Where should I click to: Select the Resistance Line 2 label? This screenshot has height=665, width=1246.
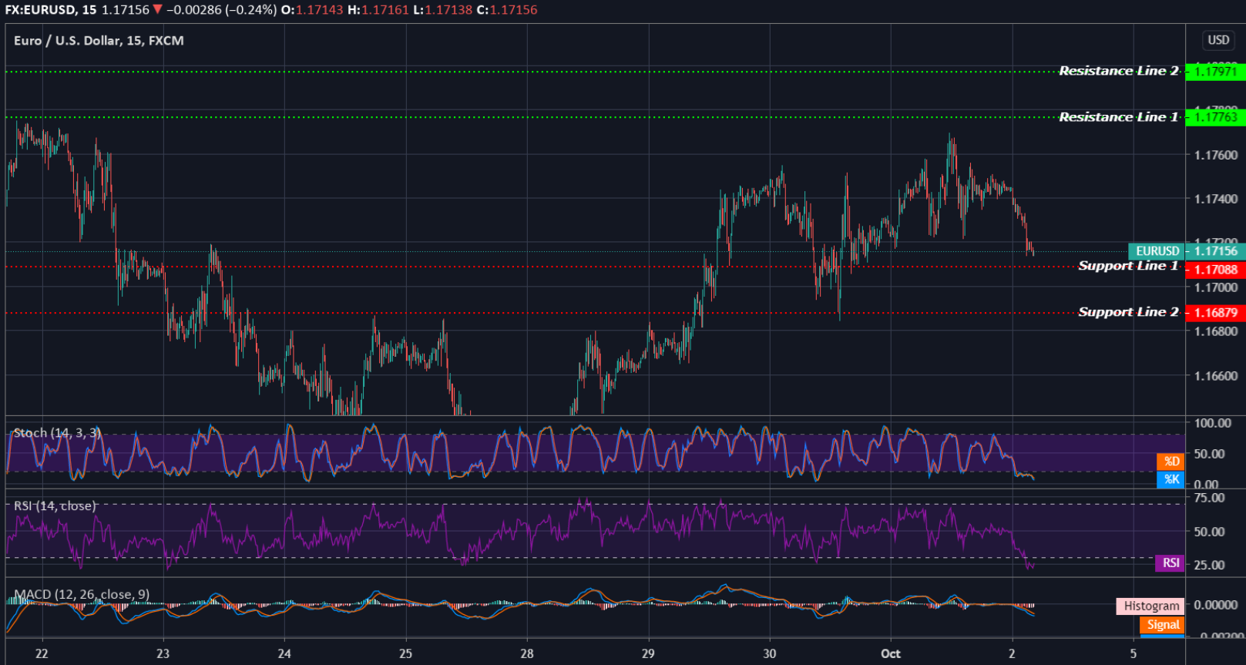(x=1118, y=71)
